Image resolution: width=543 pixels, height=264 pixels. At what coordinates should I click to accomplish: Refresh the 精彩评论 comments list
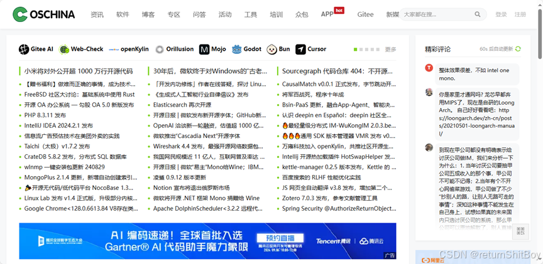pyautogui.click(x=518, y=49)
